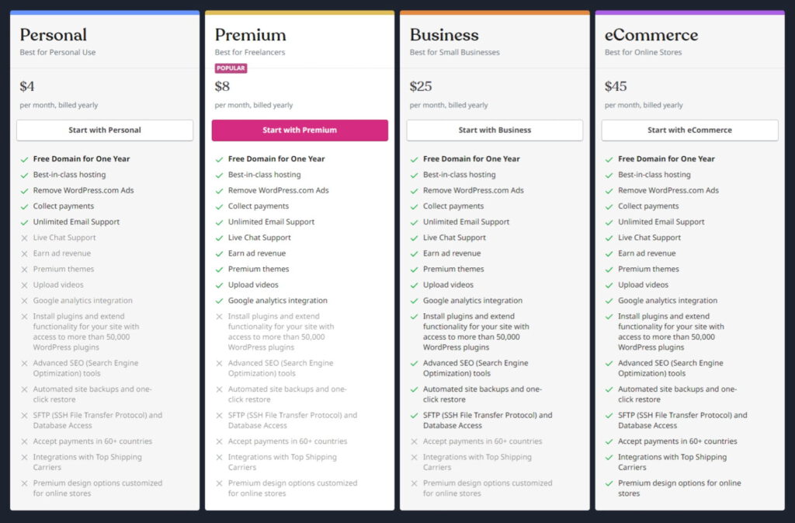Click the Start with Premium button
This screenshot has height=523, width=795.
coord(300,130)
